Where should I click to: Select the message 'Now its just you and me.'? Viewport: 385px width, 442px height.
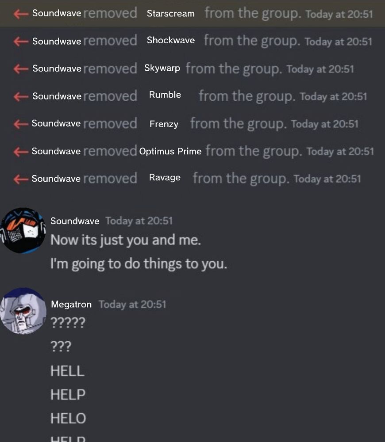[x=126, y=240]
